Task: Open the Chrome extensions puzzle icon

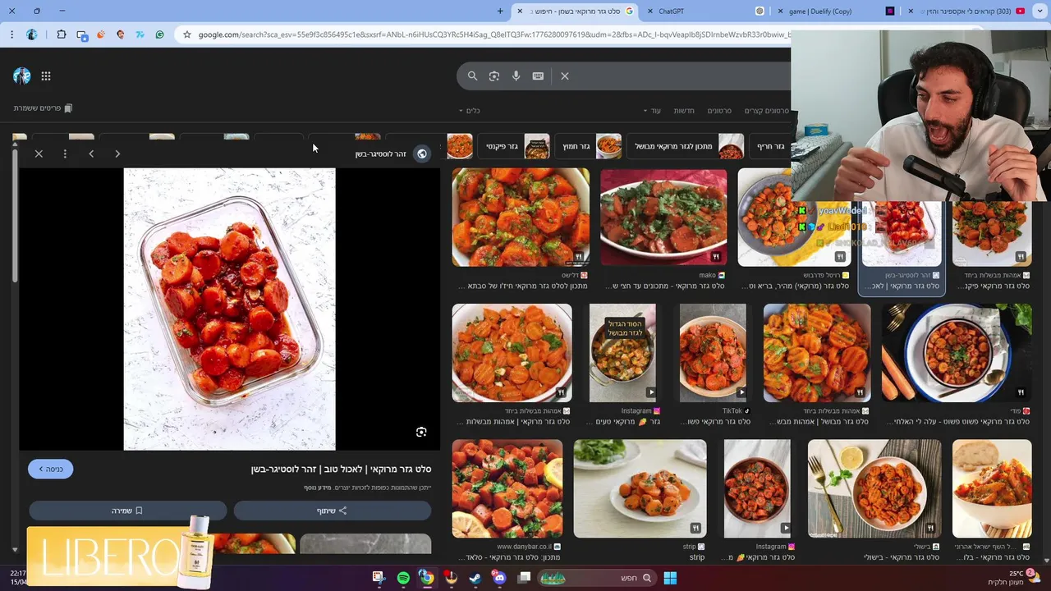Action: [62, 34]
